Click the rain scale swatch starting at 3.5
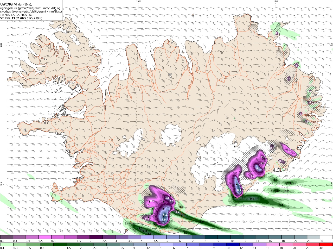The image size is (333, 250). 126,244
